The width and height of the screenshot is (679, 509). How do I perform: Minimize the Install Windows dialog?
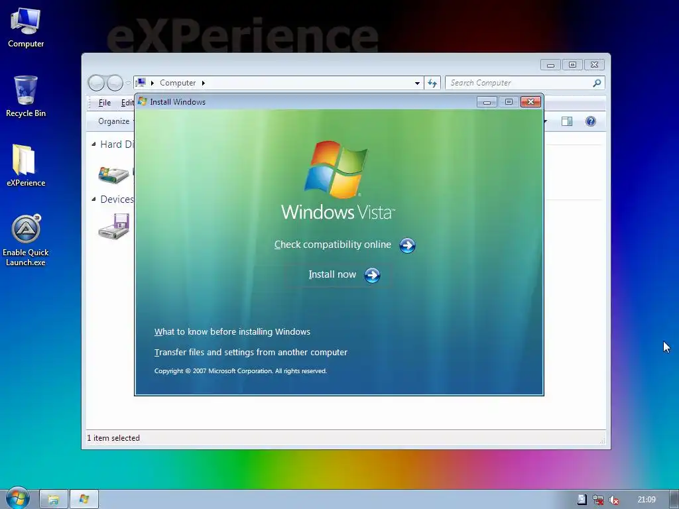(x=487, y=101)
